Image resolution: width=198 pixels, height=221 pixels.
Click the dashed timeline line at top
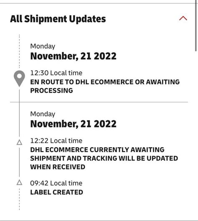coord(19,51)
